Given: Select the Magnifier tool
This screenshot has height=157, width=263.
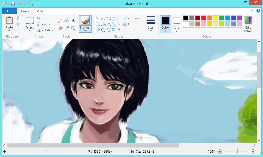Looking at the screenshot, I should [x=73, y=28].
